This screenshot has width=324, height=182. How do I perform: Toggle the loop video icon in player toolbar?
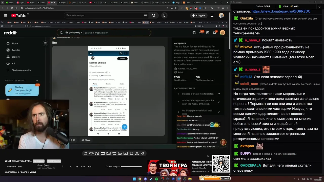86,153
